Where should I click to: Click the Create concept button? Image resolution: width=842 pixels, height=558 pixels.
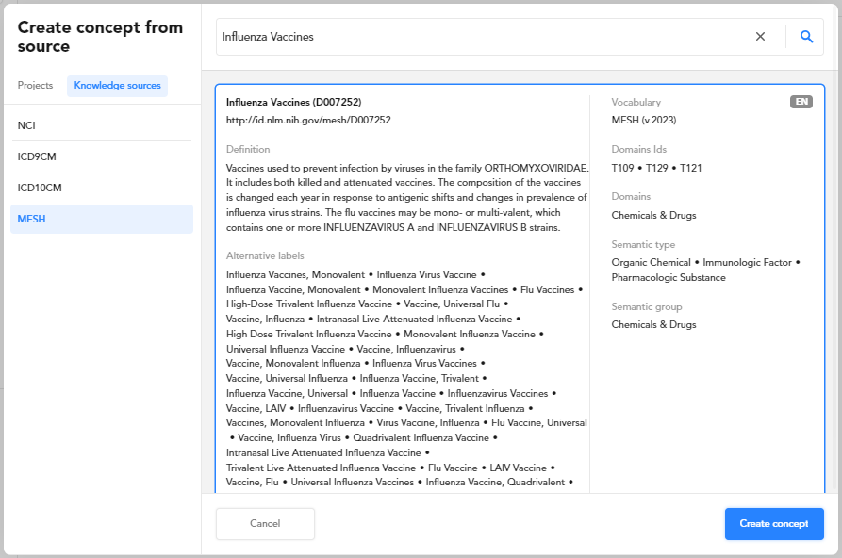(x=773, y=524)
